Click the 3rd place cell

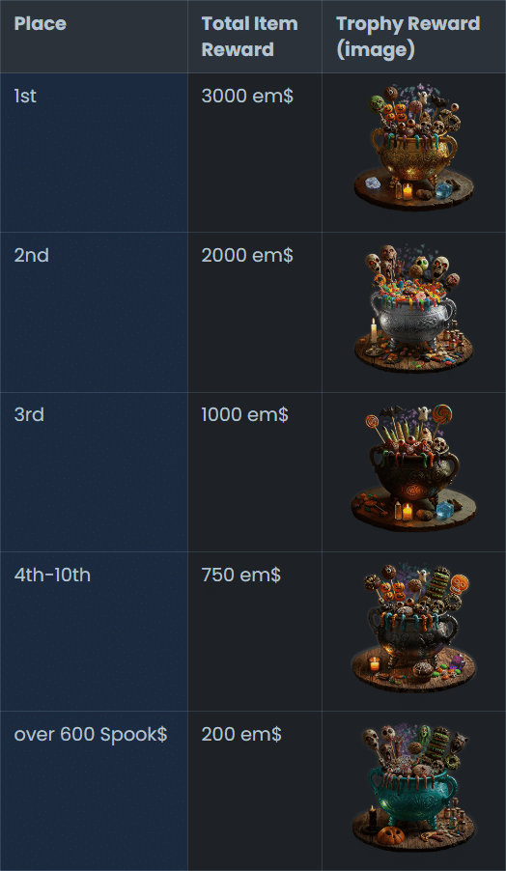coord(94,472)
